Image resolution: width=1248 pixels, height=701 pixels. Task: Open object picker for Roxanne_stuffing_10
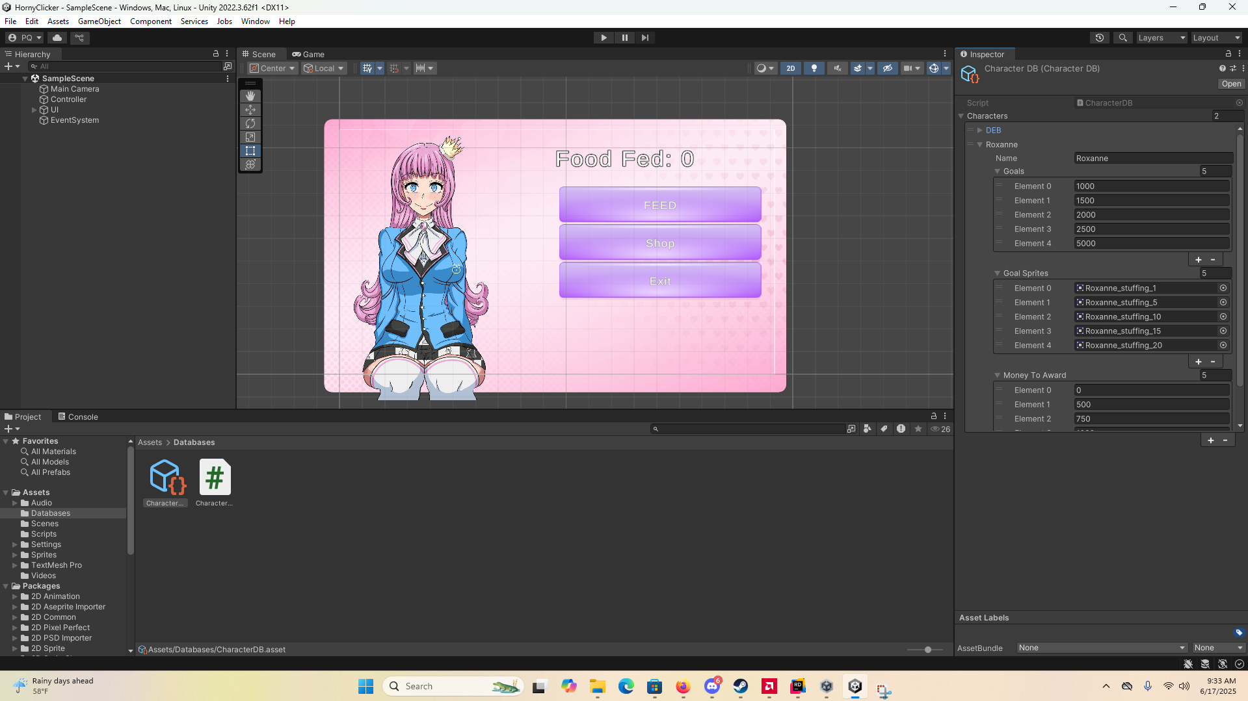tap(1223, 317)
